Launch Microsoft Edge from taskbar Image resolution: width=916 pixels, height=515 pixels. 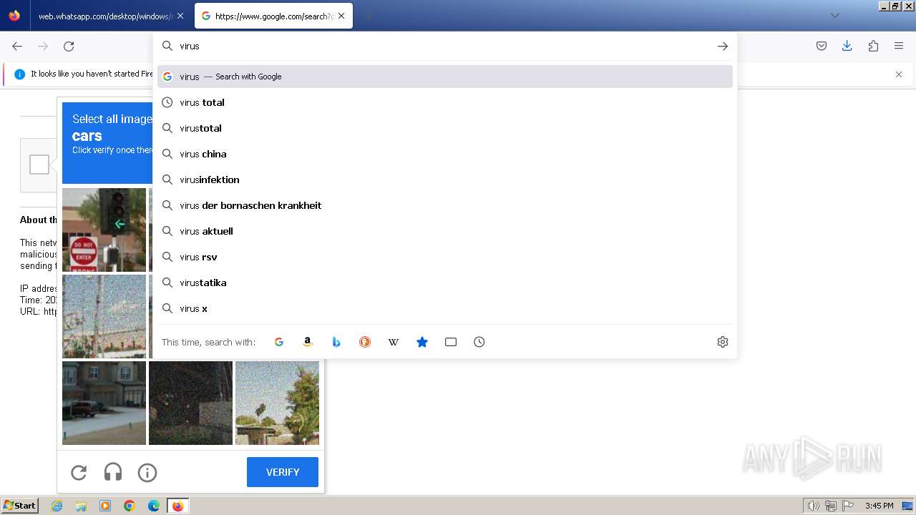click(154, 506)
